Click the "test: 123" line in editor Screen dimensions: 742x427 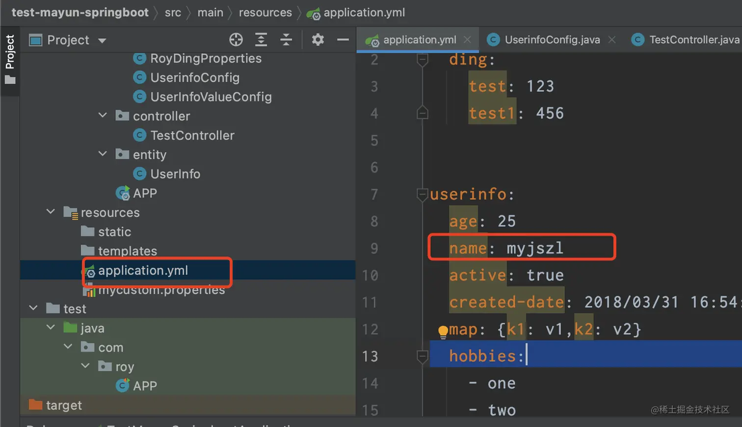point(511,86)
